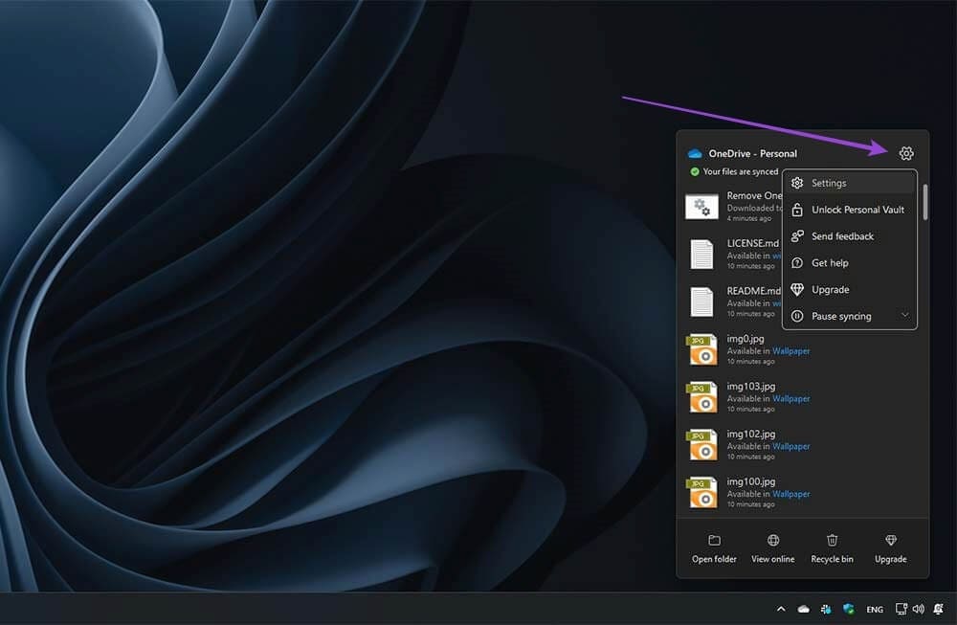Click the "OneDrive - Personal" header title
957x625 pixels.
[752, 153]
